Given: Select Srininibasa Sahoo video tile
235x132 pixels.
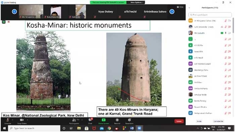Looking at the screenshot, I should click(x=155, y=12).
